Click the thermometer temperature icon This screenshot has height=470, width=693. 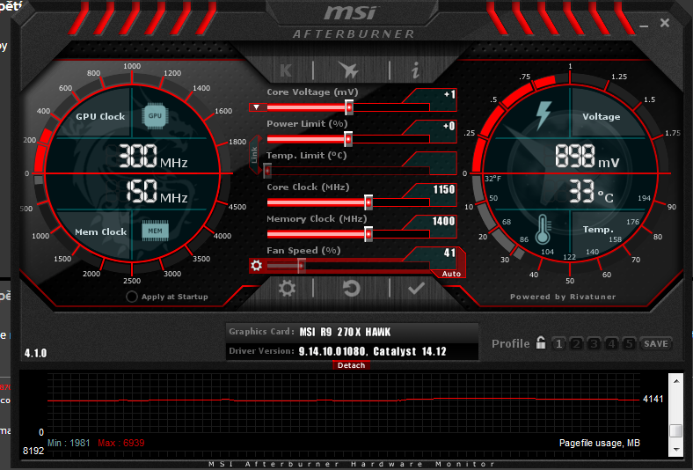(543, 230)
